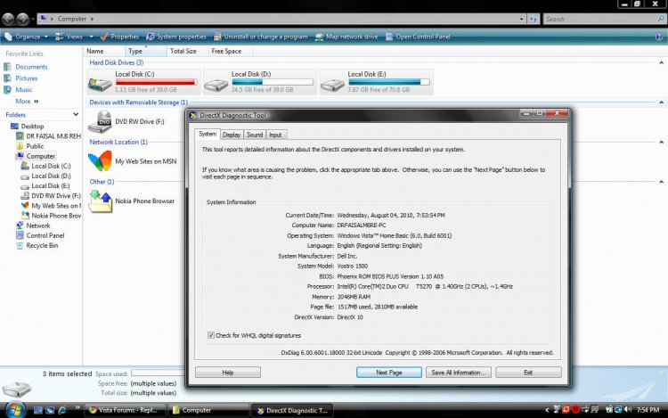Select Control Panel in folder tree

pyautogui.click(x=45, y=235)
